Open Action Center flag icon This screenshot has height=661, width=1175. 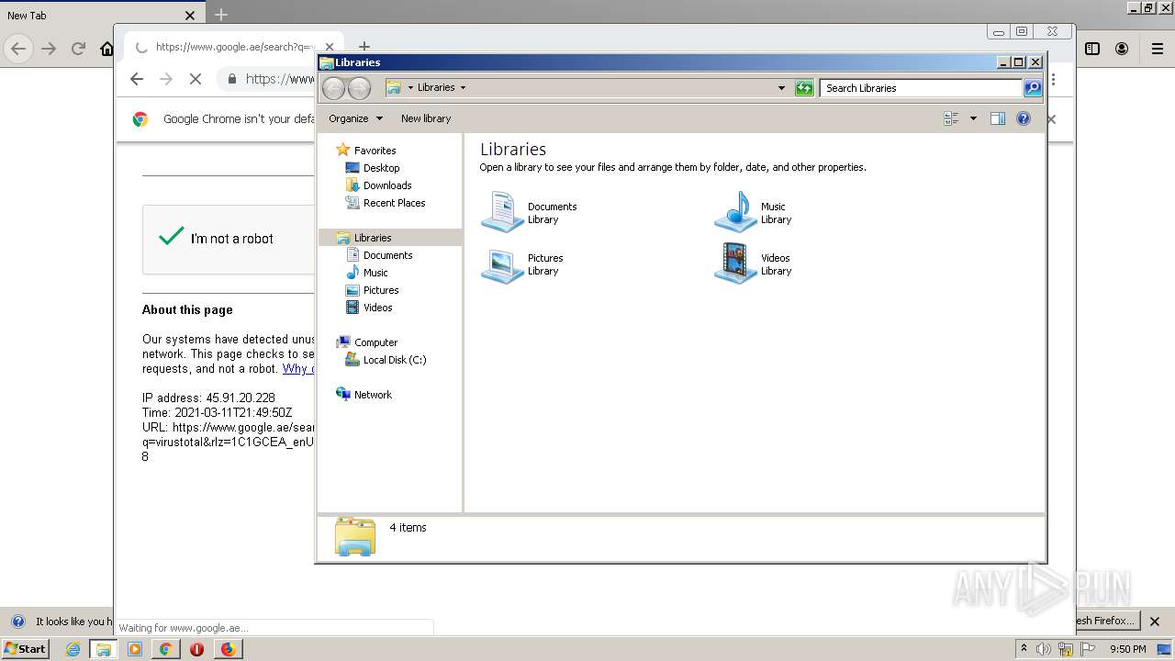1088,649
